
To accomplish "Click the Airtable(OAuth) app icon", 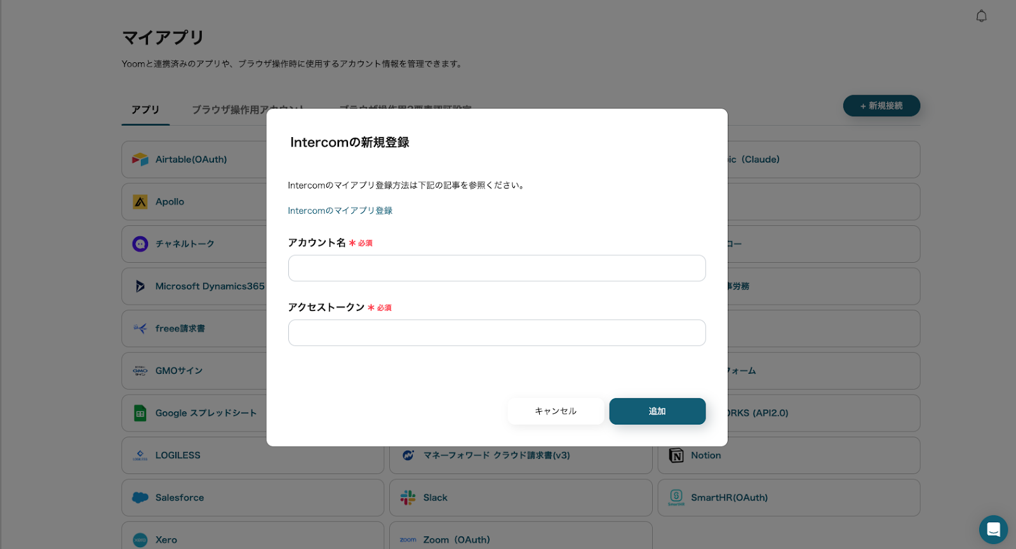I will tap(140, 159).
